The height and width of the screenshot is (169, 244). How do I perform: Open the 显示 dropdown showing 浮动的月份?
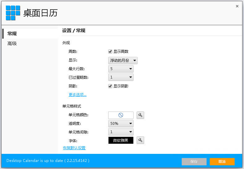(123, 61)
